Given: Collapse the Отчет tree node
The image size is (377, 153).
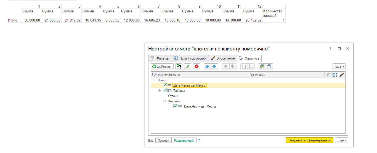Looking at the screenshot, I should click(154, 80).
